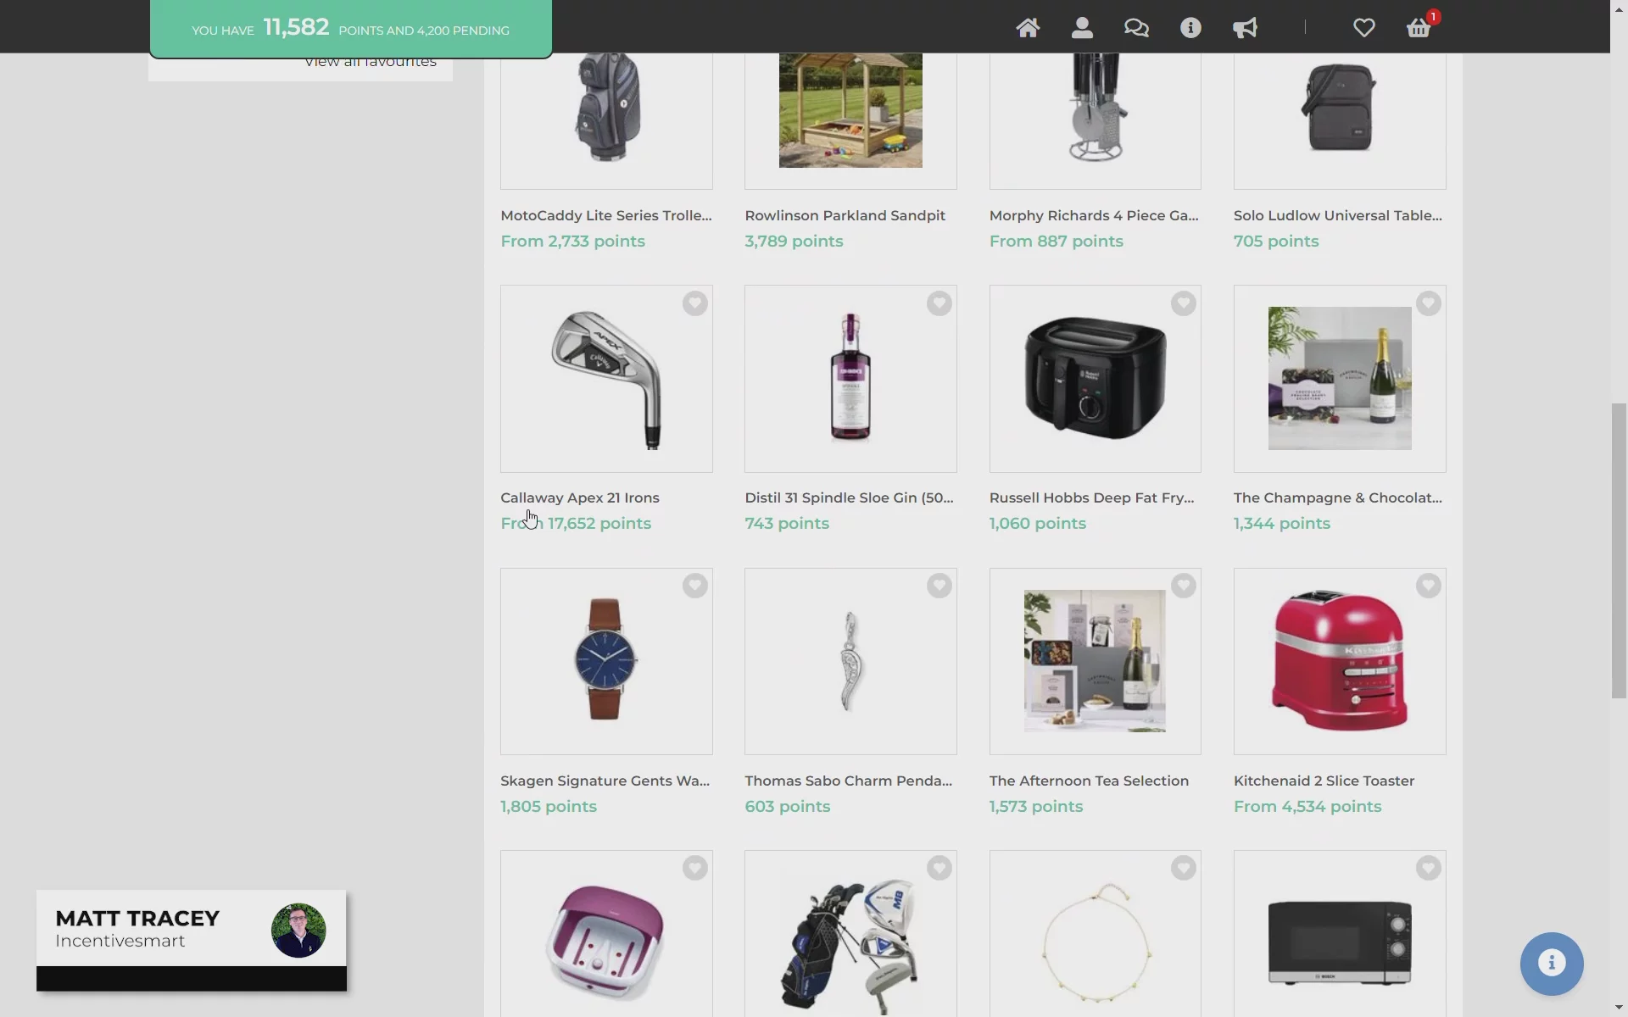
Task: Favourite the Kitchenaid 2 Slice Toaster
Action: pos(1428,586)
